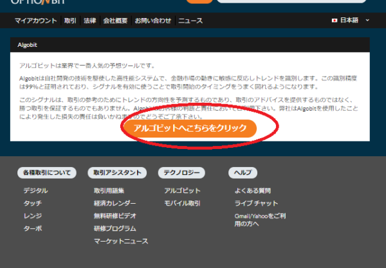Select the テクノロジー footer heading
Screen dimensions: 386x268
click(x=181, y=173)
